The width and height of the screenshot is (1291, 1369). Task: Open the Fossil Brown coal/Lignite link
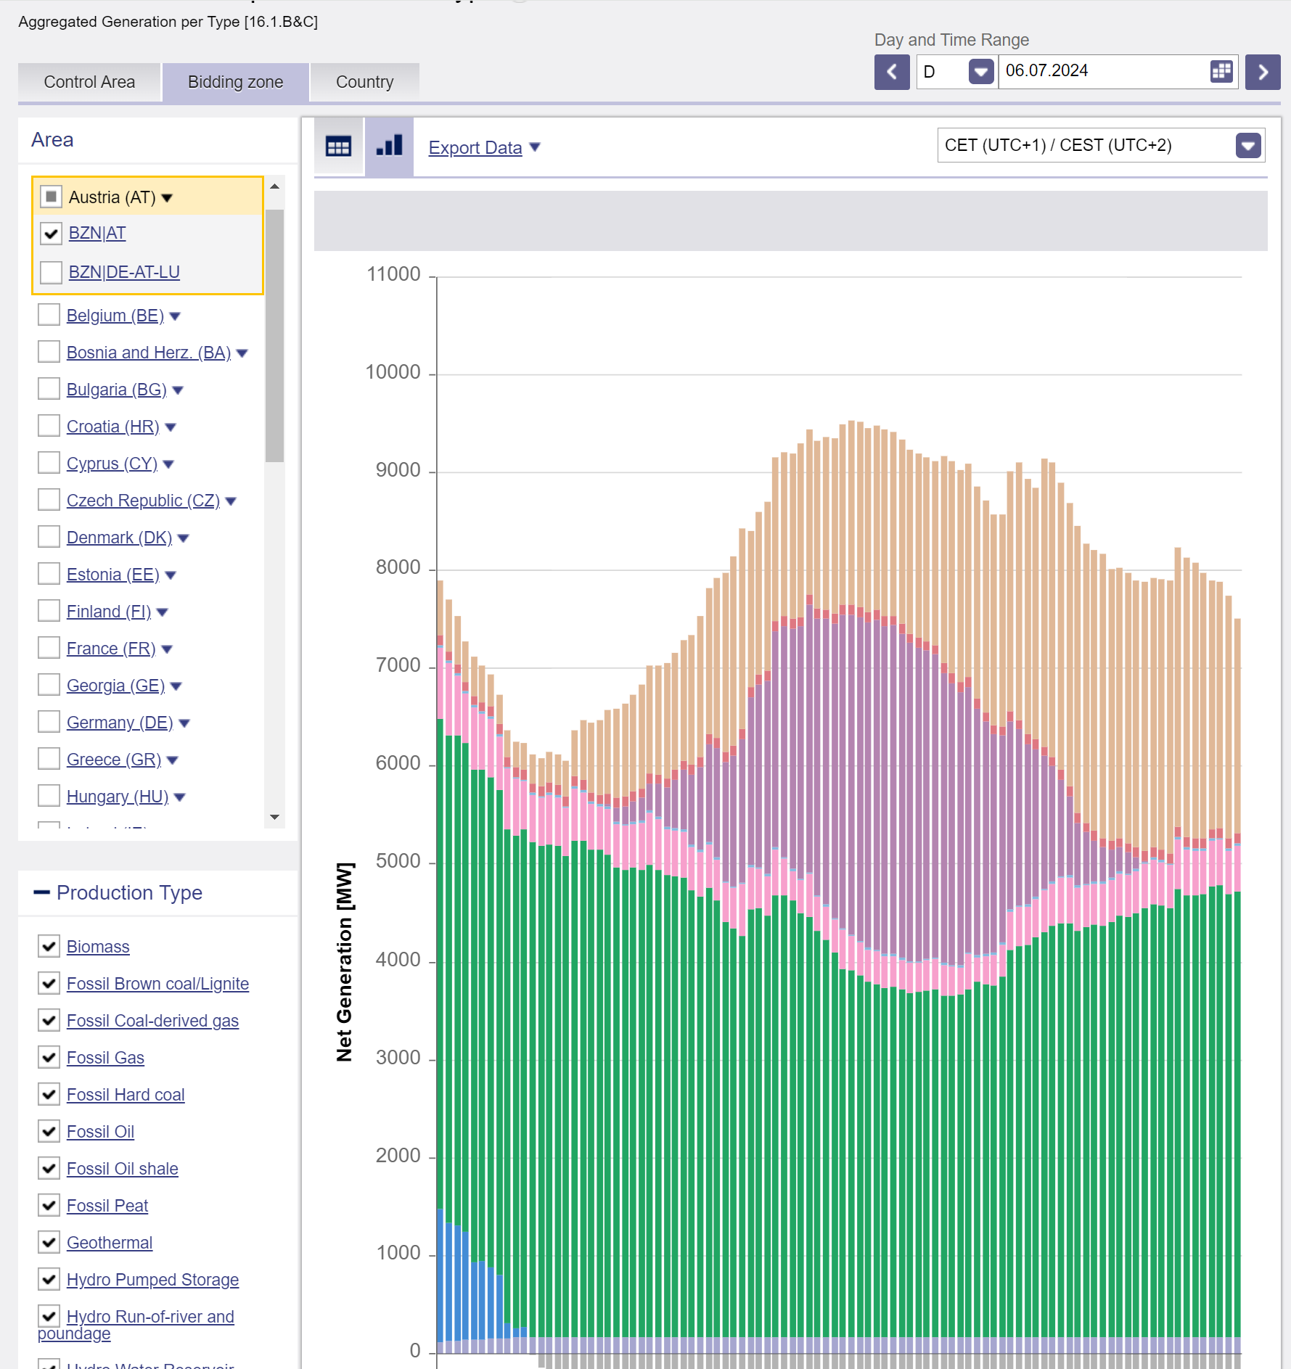pos(157,984)
